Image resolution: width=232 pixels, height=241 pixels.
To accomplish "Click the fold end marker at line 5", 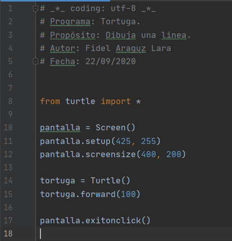I will (x=35, y=61).
